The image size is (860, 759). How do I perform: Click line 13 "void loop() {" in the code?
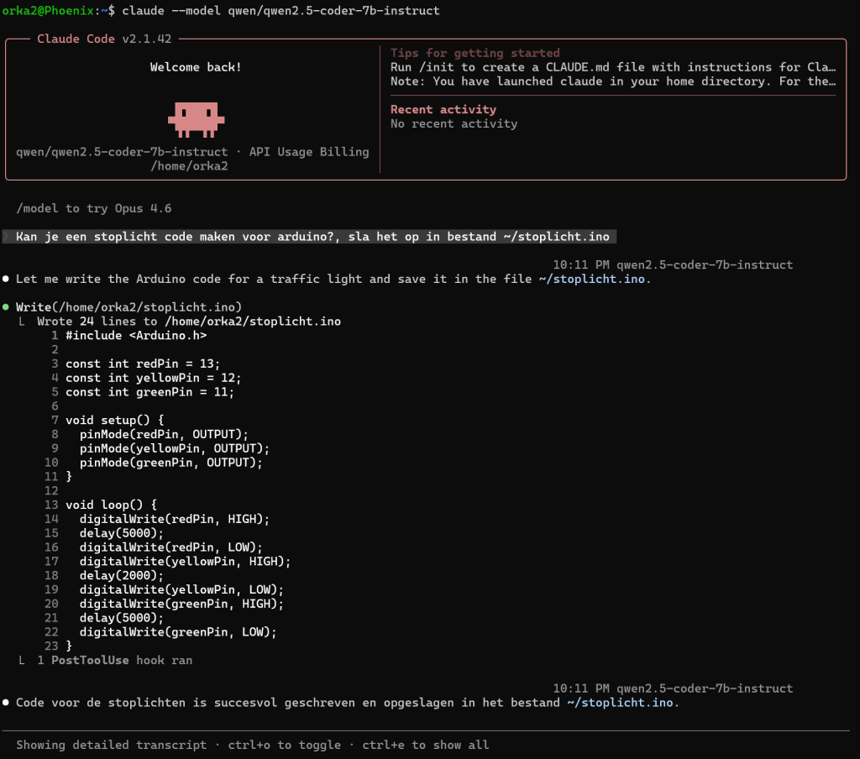112,505
